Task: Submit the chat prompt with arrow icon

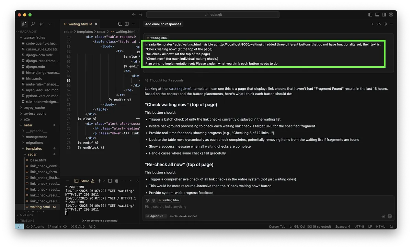Action: 390,216
